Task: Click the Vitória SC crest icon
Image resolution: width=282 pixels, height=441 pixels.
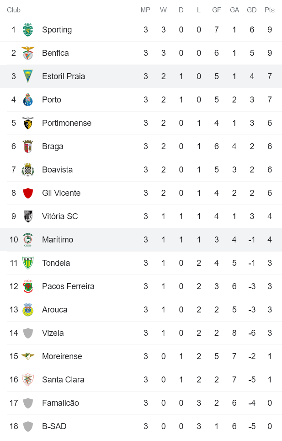Action: pos(28,216)
